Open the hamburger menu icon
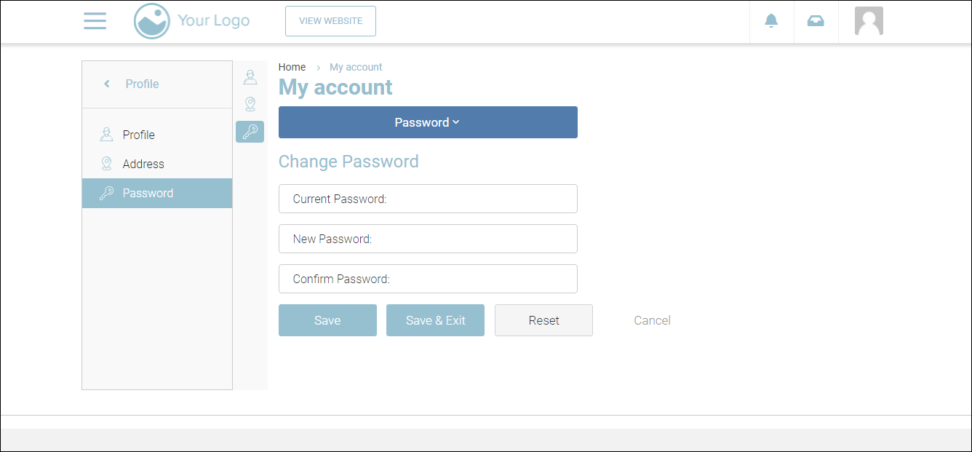972x452 pixels. click(x=95, y=21)
